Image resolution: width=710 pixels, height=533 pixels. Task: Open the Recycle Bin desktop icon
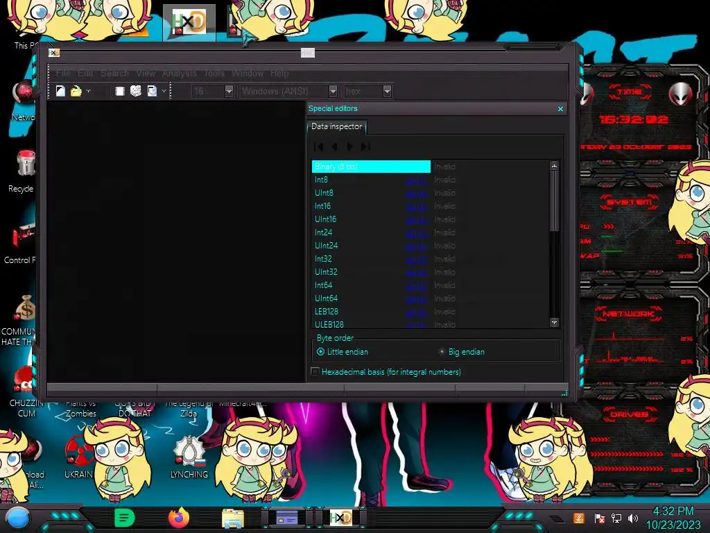coord(25,163)
